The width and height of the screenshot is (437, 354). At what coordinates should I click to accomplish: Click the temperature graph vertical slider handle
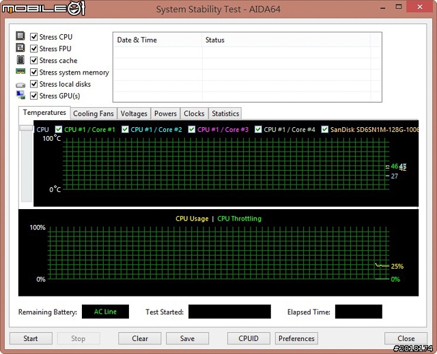click(x=27, y=128)
